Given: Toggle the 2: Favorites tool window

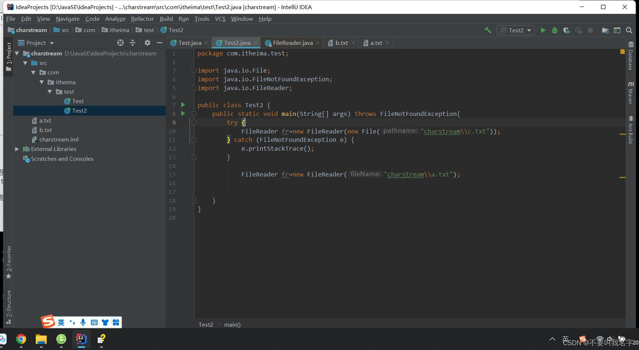Looking at the screenshot, I should pos(9,262).
